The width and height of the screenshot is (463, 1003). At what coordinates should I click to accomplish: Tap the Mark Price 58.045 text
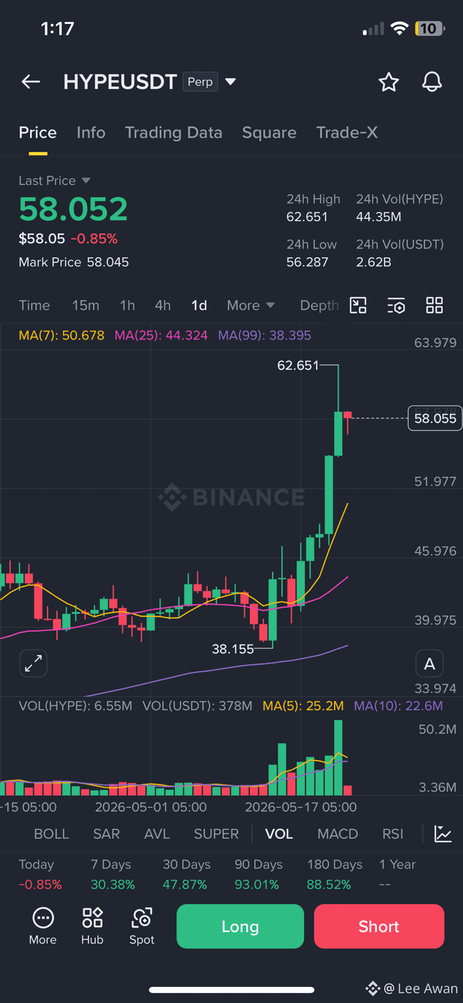click(x=74, y=262)
